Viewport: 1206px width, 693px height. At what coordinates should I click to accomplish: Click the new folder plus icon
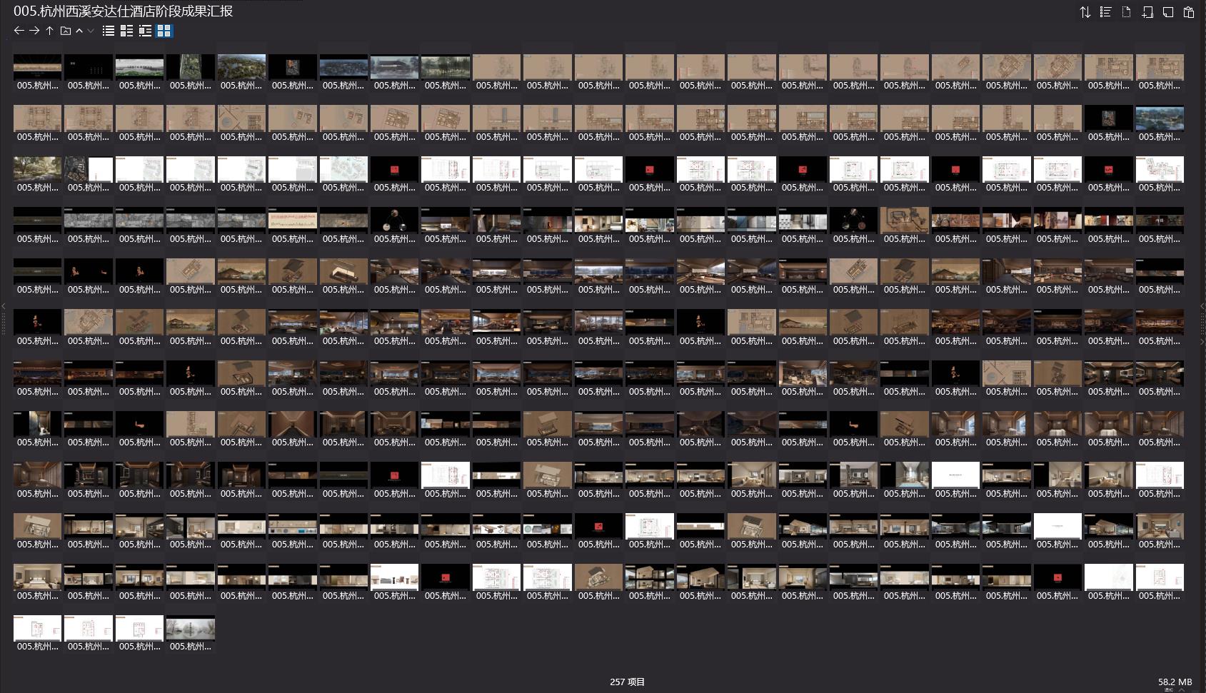pyautogui.click(x=1147, y=12)
